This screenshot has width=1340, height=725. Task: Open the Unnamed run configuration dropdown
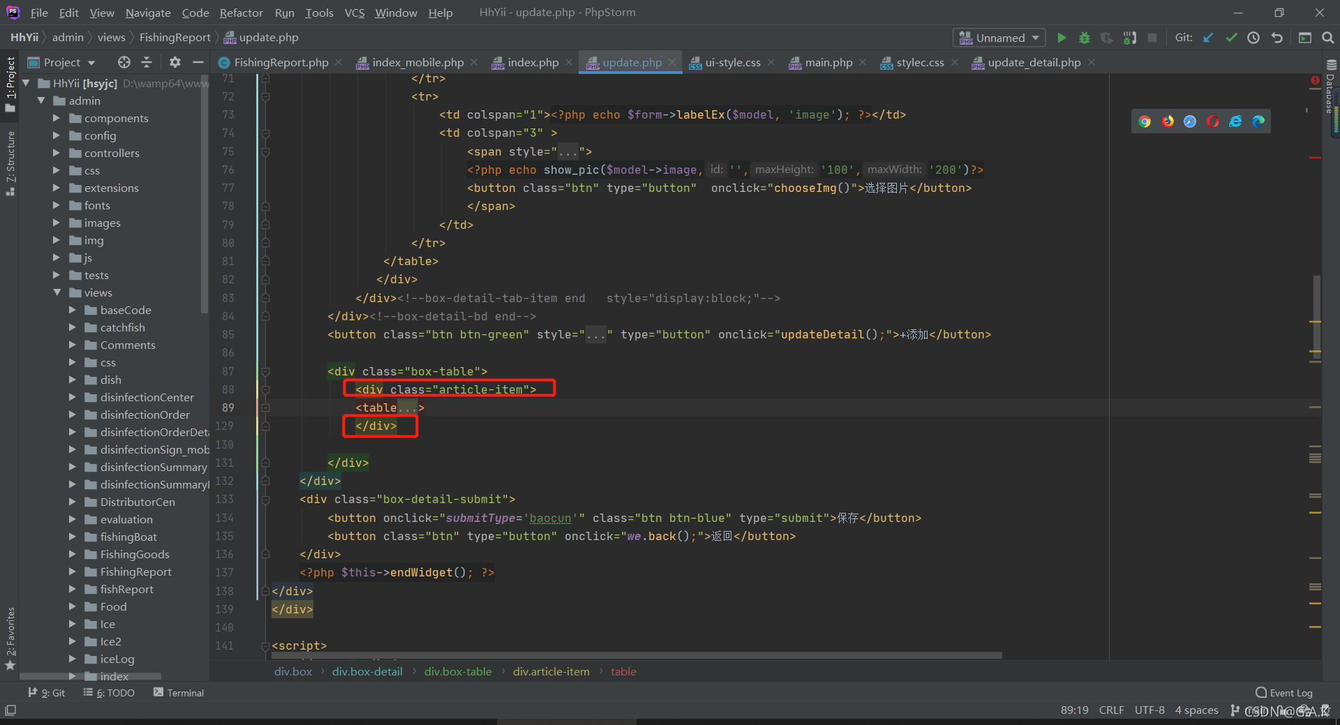[x=999, y=38]
